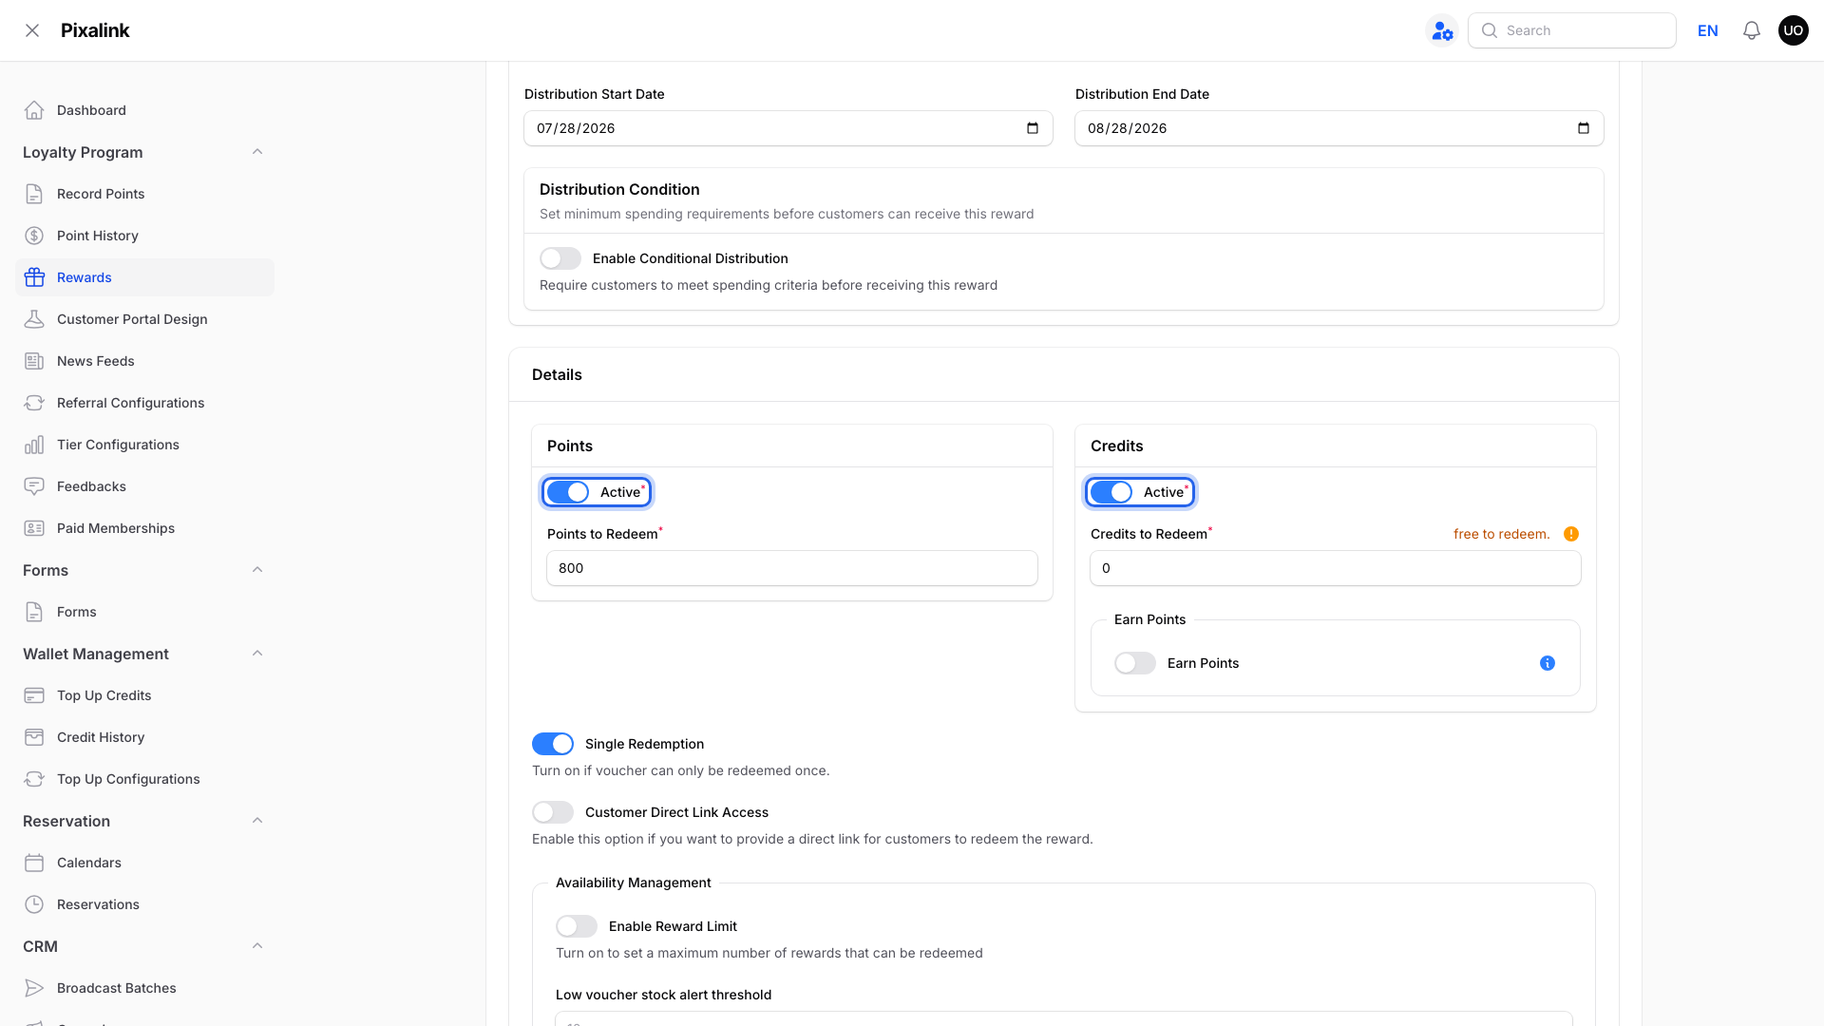
Task: Collapse the Reservation section chevron
Action: pyautogui.click(x=257, y=821)
